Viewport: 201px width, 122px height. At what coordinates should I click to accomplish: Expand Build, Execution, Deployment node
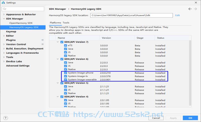(x=4, y=49)
